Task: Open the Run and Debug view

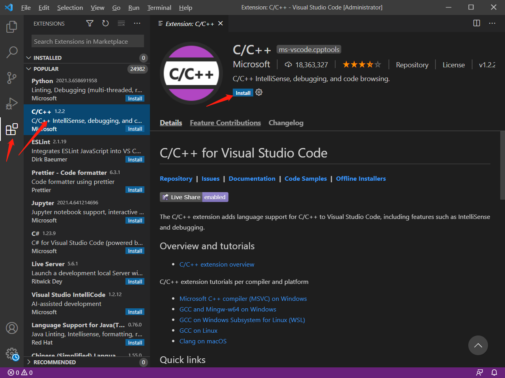Action: coord(11,103)
